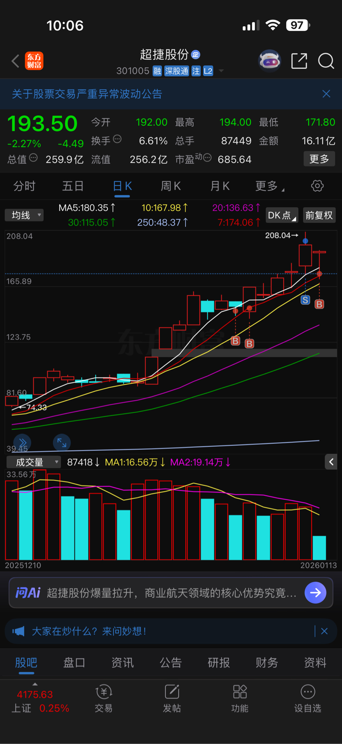Tap the 问Ai logo

click(x=28, y=593)
